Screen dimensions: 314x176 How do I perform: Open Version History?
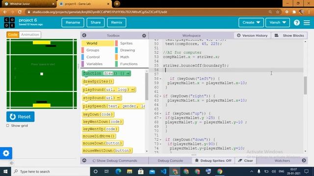pyautogui.click(x=252, y=36)
